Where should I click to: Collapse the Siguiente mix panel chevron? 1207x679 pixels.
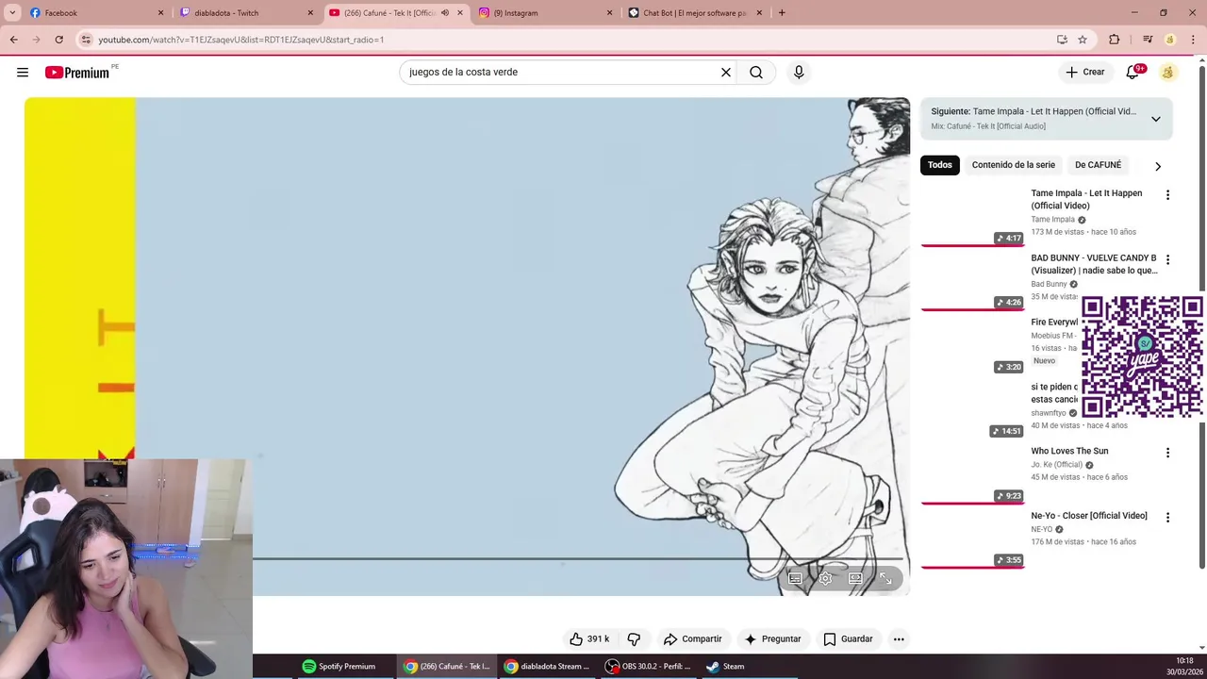(x=1156, y=119)
